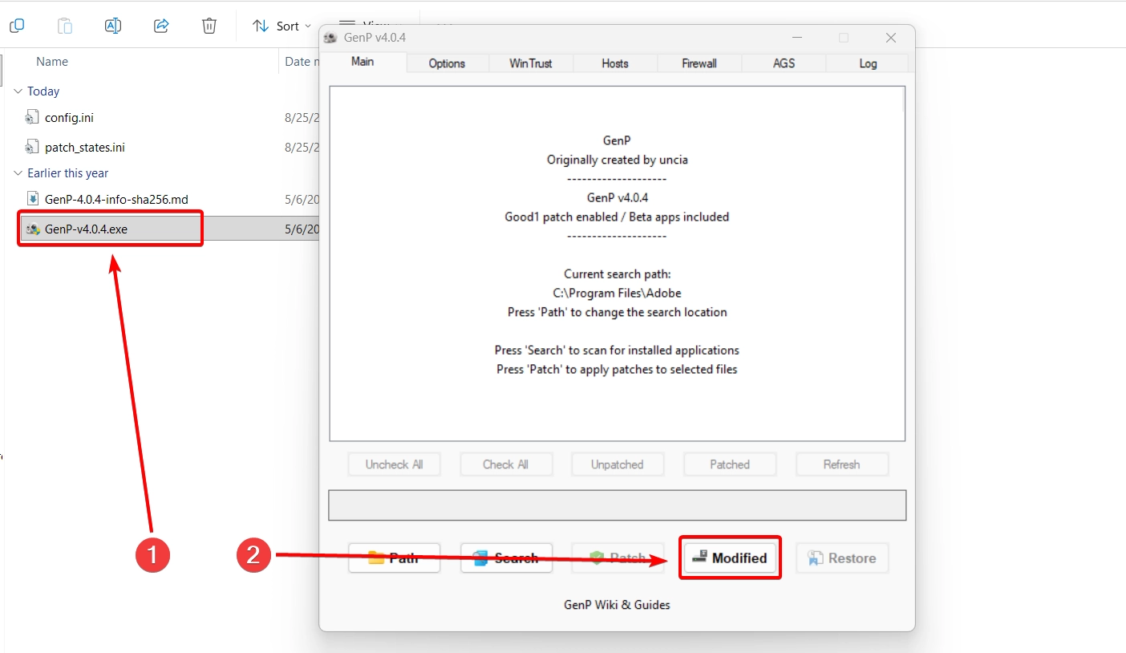Click the Patched filter button

pos(730,464)
